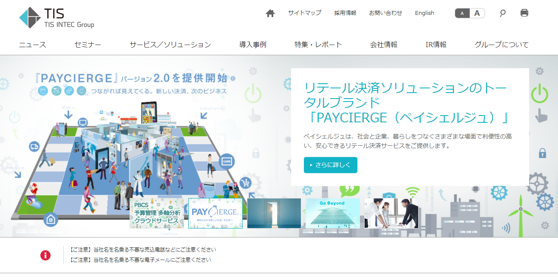
Task: Open the 導入事例 menu
Action: click(x=253, y=45)
